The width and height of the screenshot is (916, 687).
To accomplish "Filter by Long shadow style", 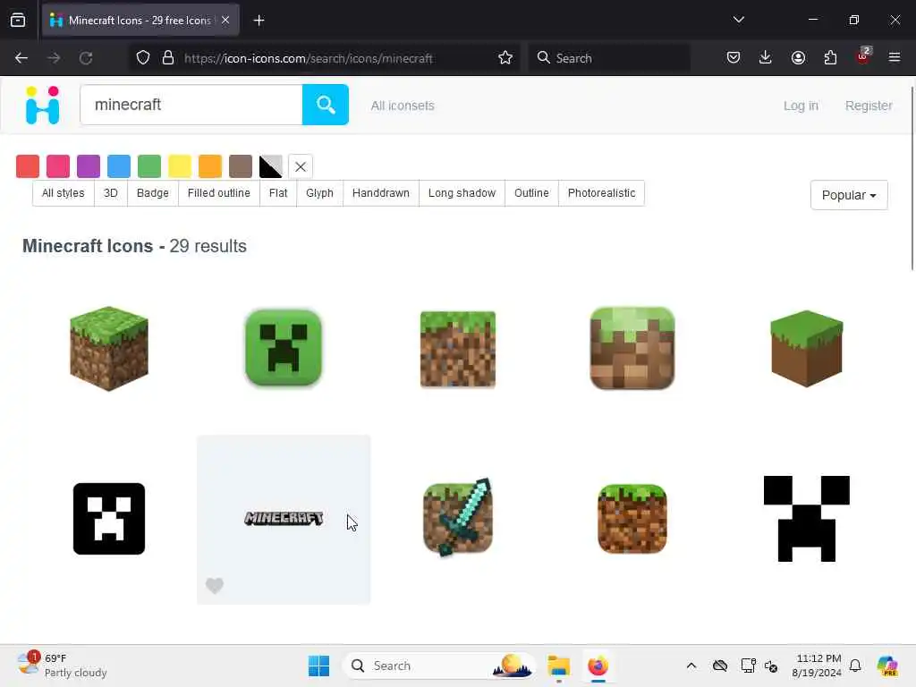I will [462, 193].
